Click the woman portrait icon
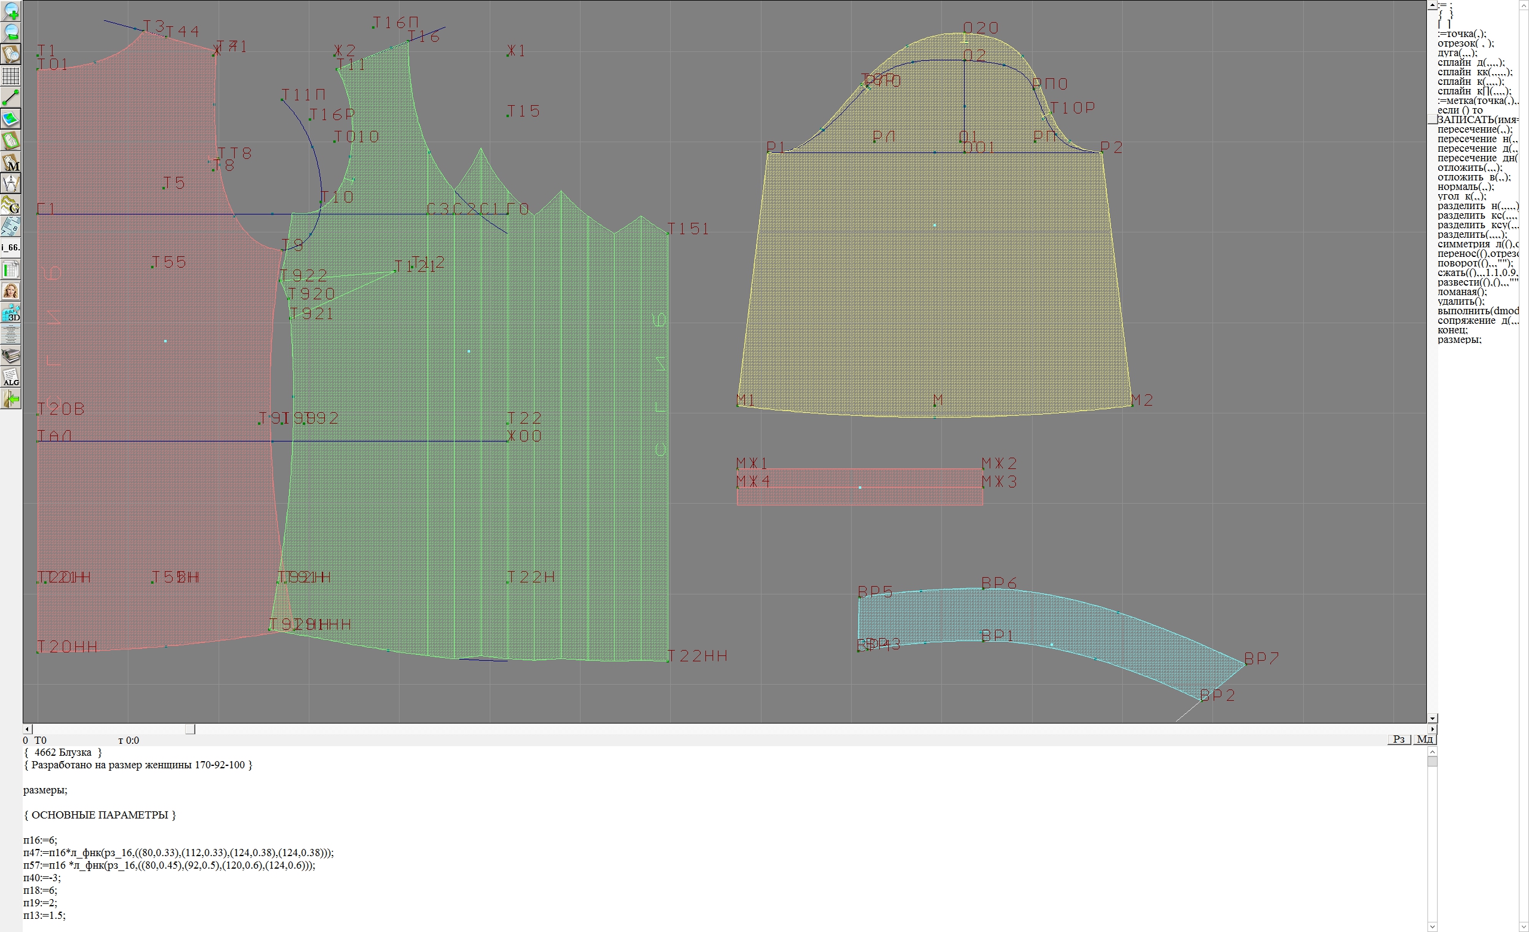 coord(11,291)
